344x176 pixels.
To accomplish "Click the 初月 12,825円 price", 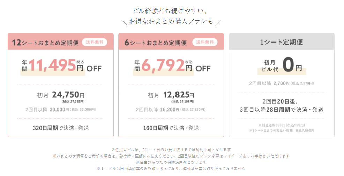I will (171, 95).
